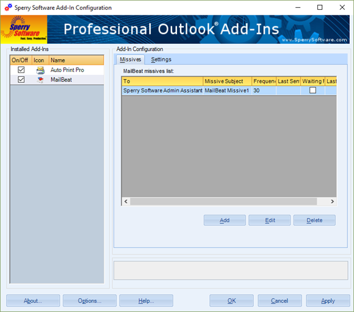
Task: Click the empty description text box
Action: point(231,271)
